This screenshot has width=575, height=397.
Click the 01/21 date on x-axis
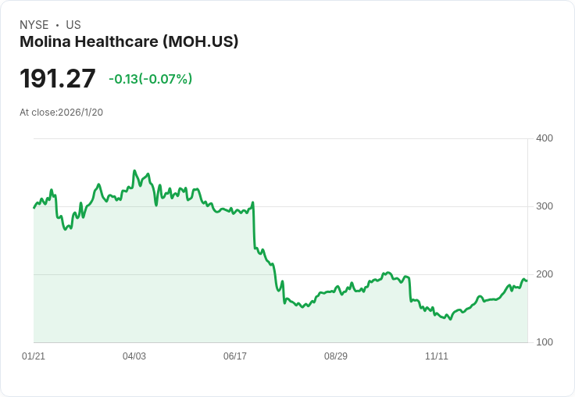tap(33, 356)
